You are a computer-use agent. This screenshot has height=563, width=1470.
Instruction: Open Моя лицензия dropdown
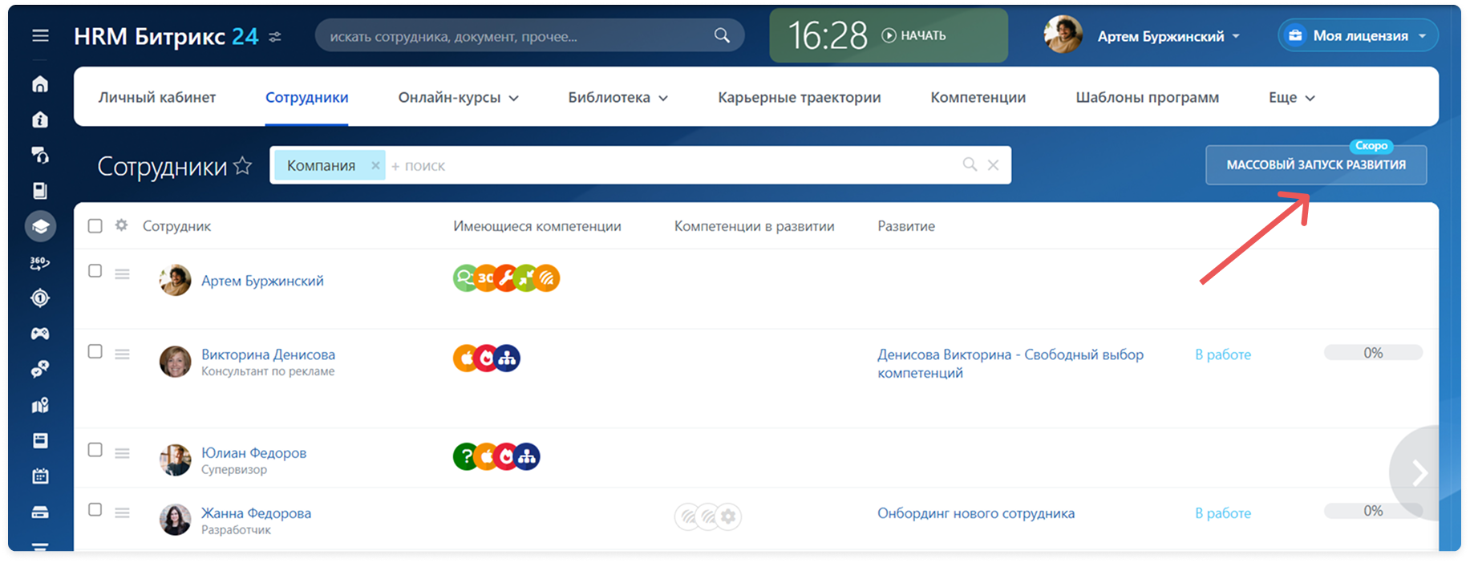[x=1358, y=35]
